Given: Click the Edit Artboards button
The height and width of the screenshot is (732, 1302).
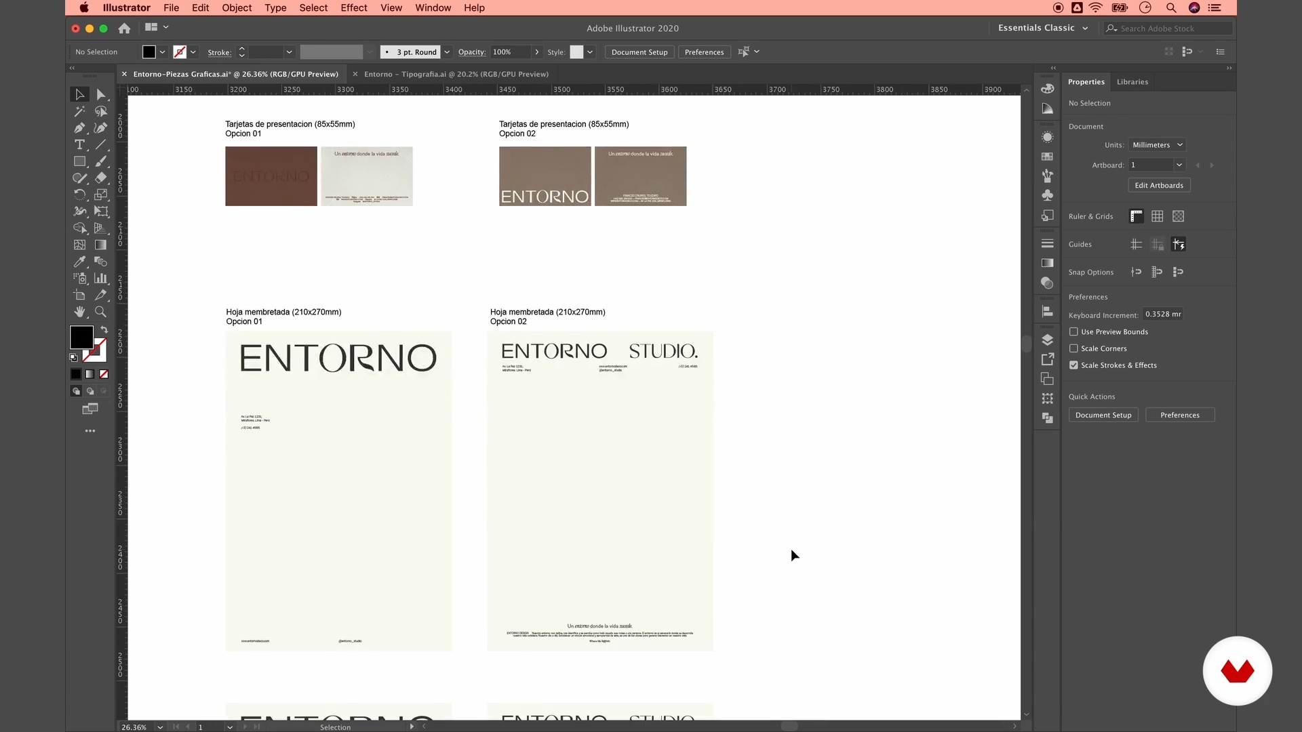Looking at the screenshot, I should pos(1159,186).
